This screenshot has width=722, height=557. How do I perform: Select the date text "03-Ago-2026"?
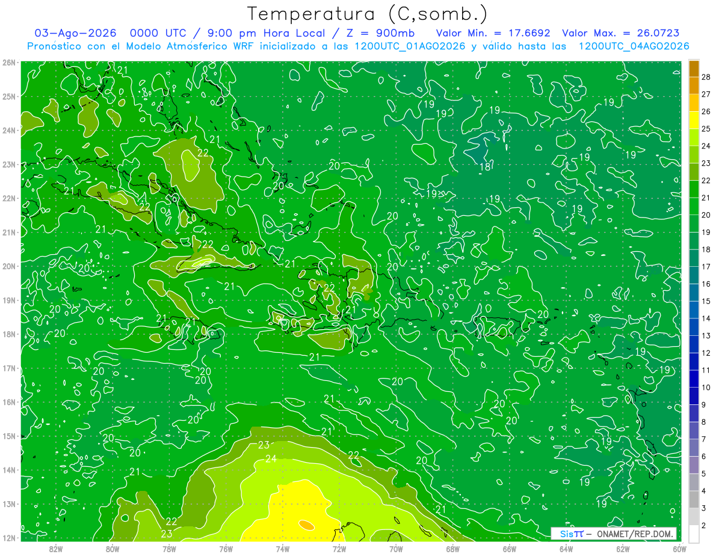click(76, 33)
